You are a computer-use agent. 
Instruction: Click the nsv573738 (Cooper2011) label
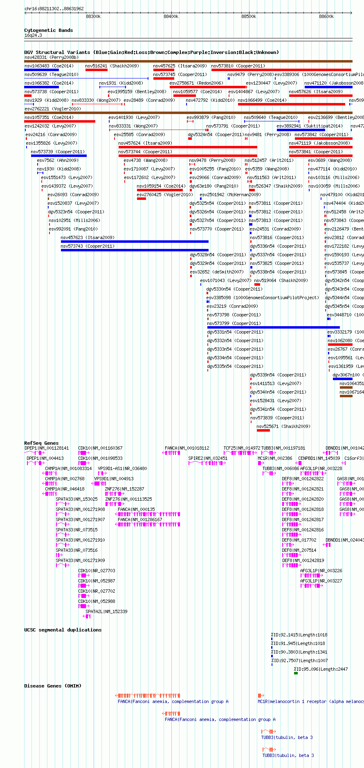52,92
